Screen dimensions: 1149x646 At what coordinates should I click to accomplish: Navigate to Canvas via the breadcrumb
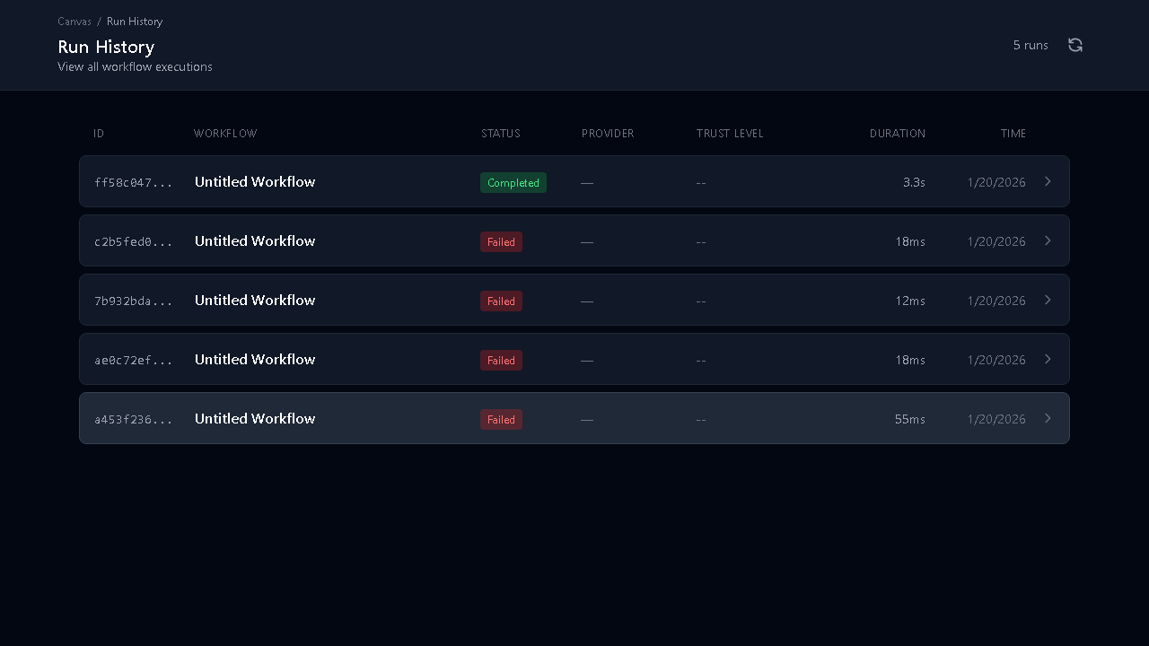75,21
